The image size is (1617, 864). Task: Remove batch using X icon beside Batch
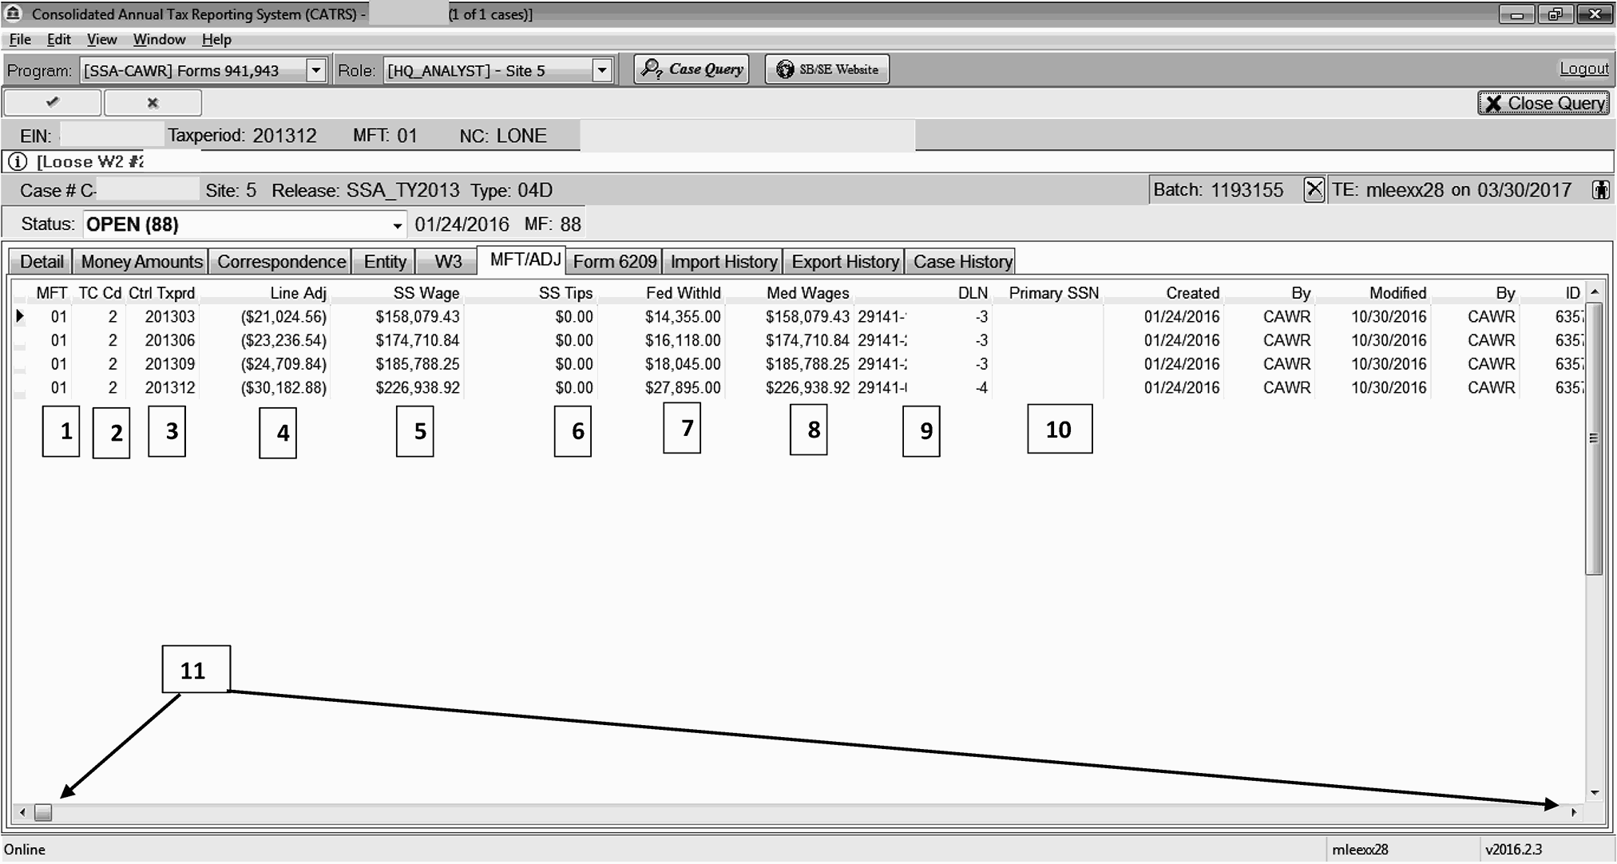(1314, 190)
